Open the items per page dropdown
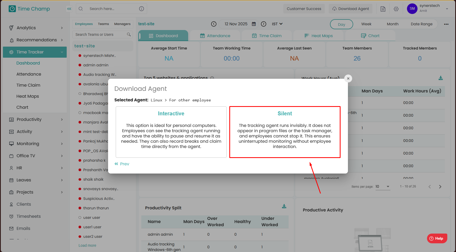Screen dimensions: 456x252 click(x=383, y=187)
